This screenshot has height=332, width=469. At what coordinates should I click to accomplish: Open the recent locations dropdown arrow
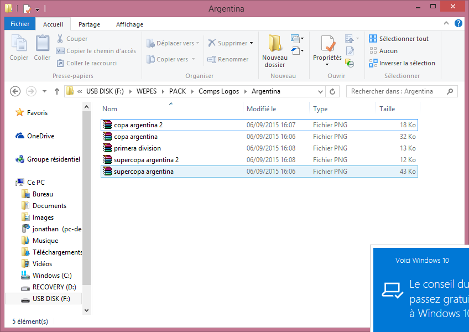(45, 91)
